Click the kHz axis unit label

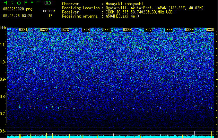click(x=3, y=28)
